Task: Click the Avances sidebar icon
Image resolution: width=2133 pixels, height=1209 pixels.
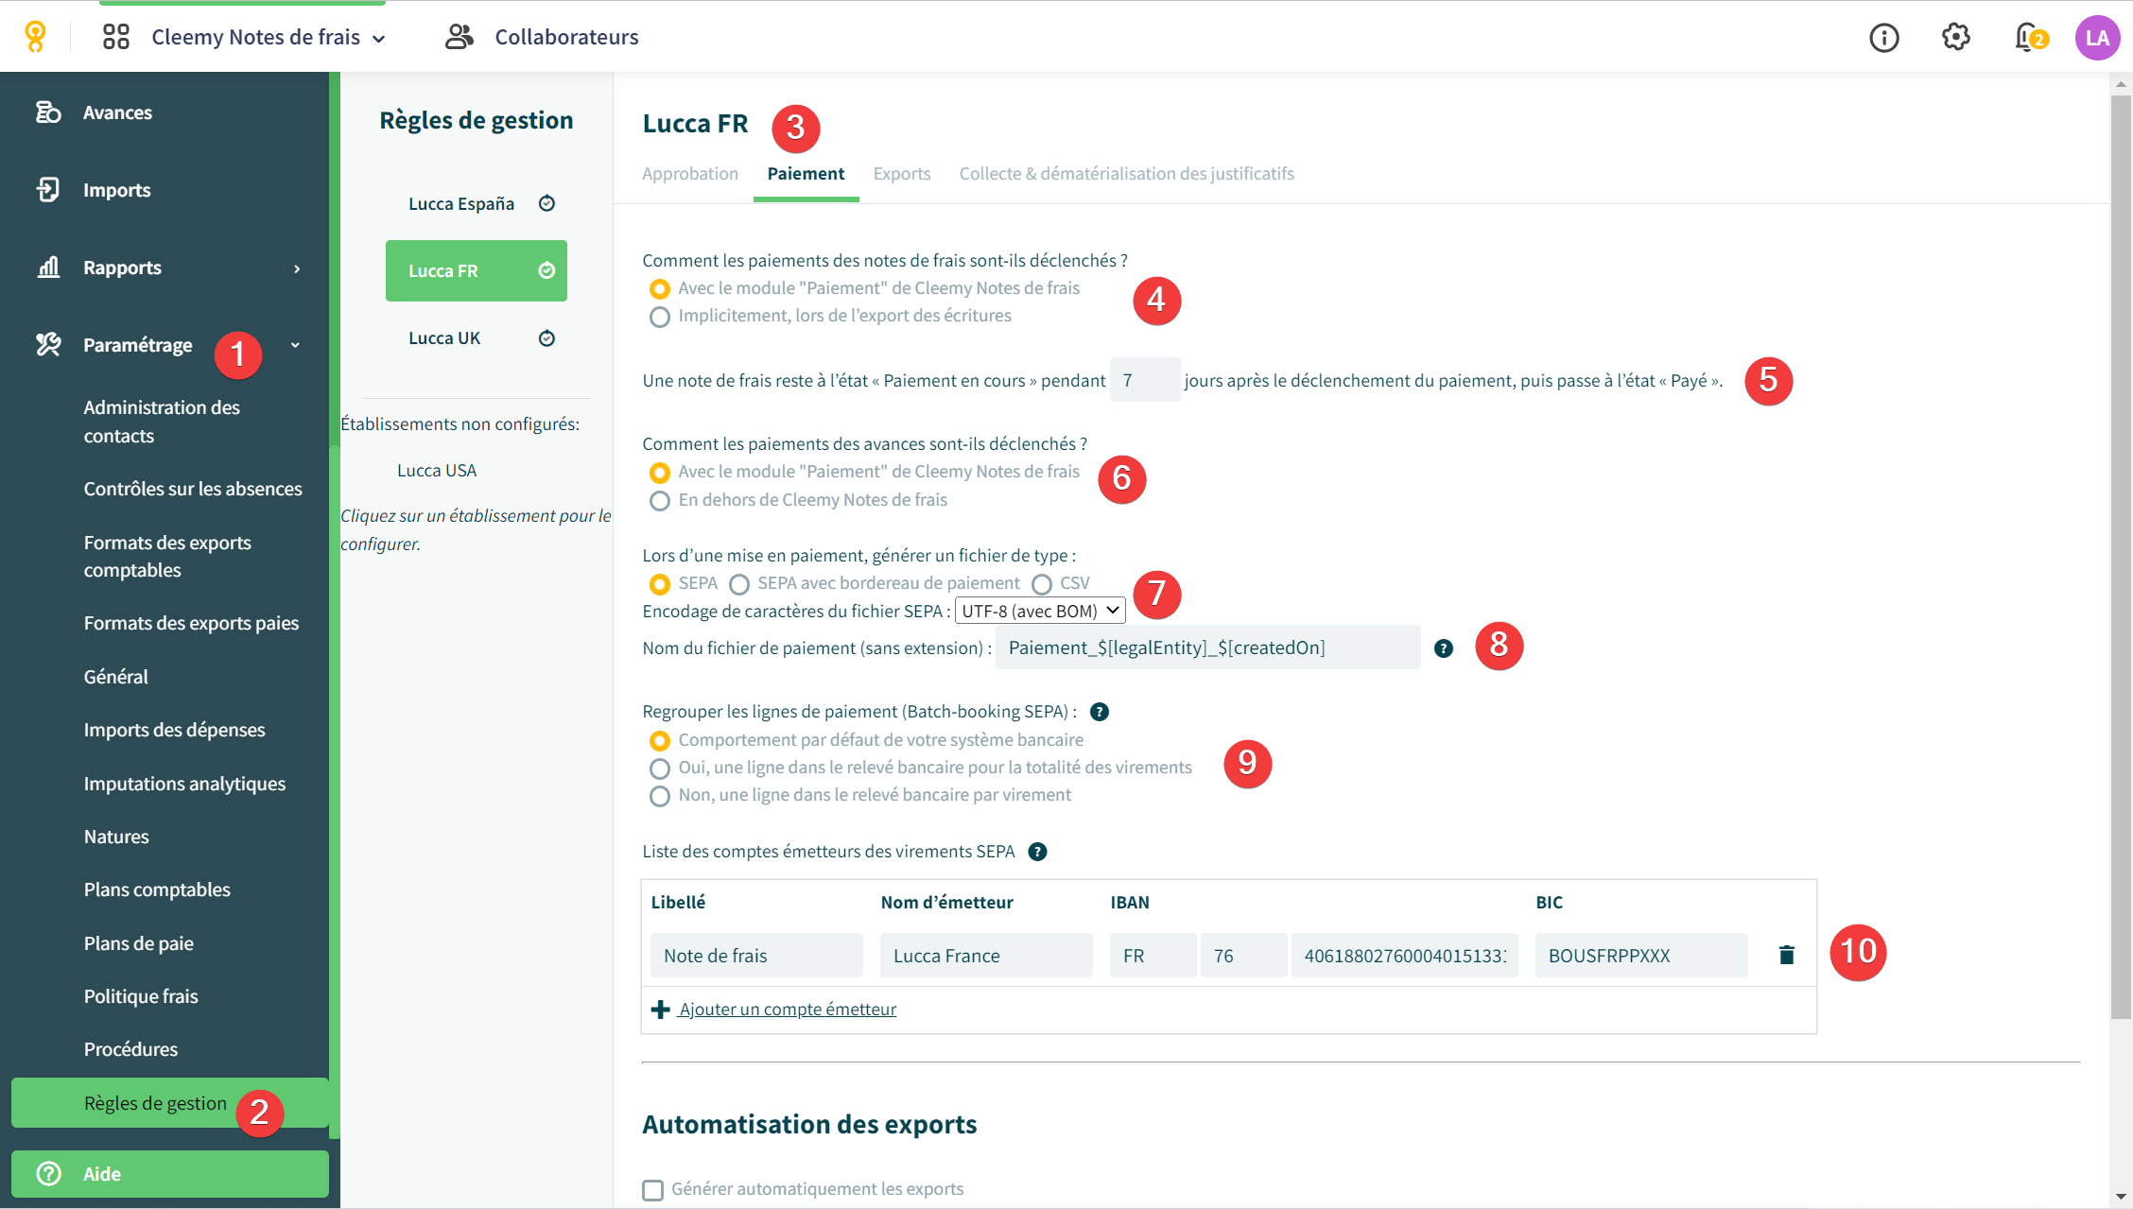Action: click(48, 112)
